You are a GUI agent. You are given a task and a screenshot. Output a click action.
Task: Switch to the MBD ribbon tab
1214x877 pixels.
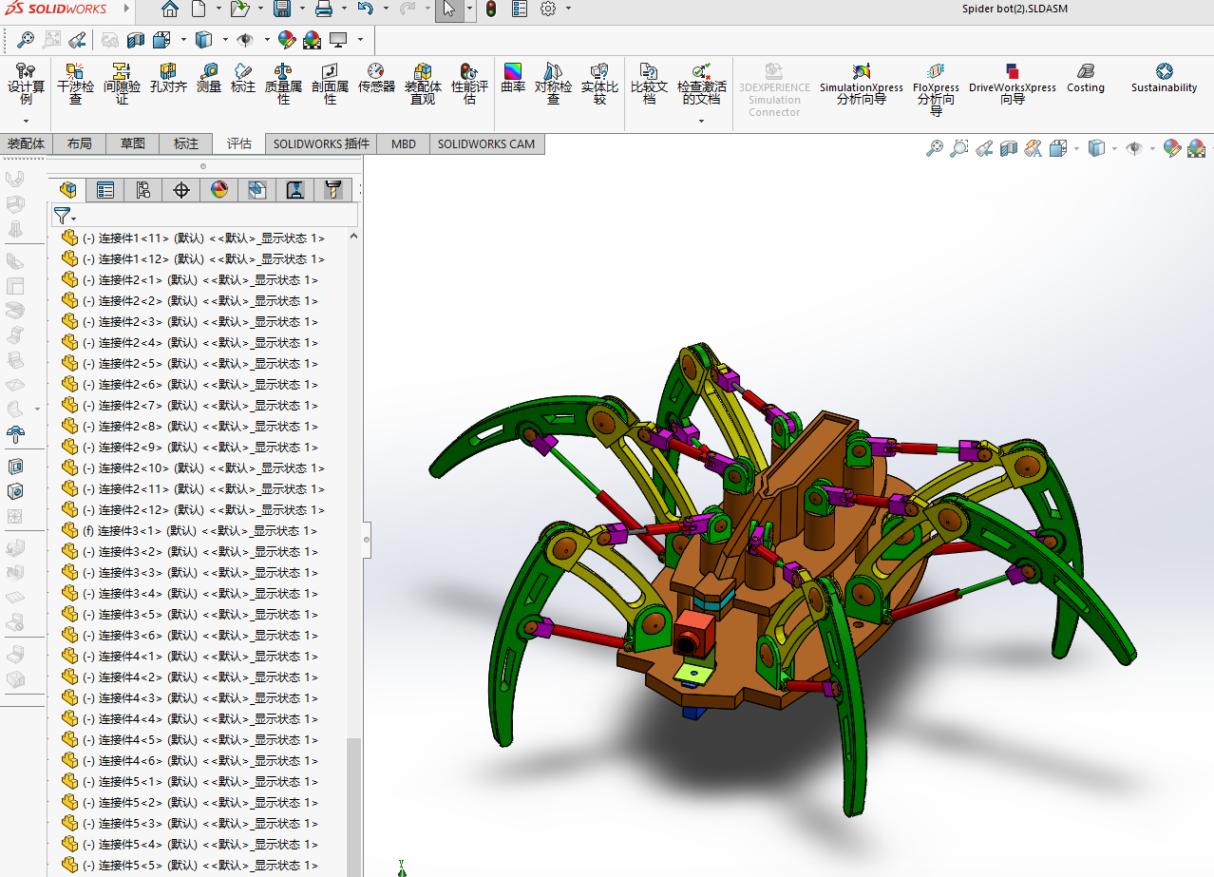point(404,143)
